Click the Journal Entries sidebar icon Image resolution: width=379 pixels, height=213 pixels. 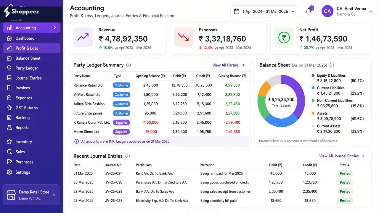[x=9, y=78]
